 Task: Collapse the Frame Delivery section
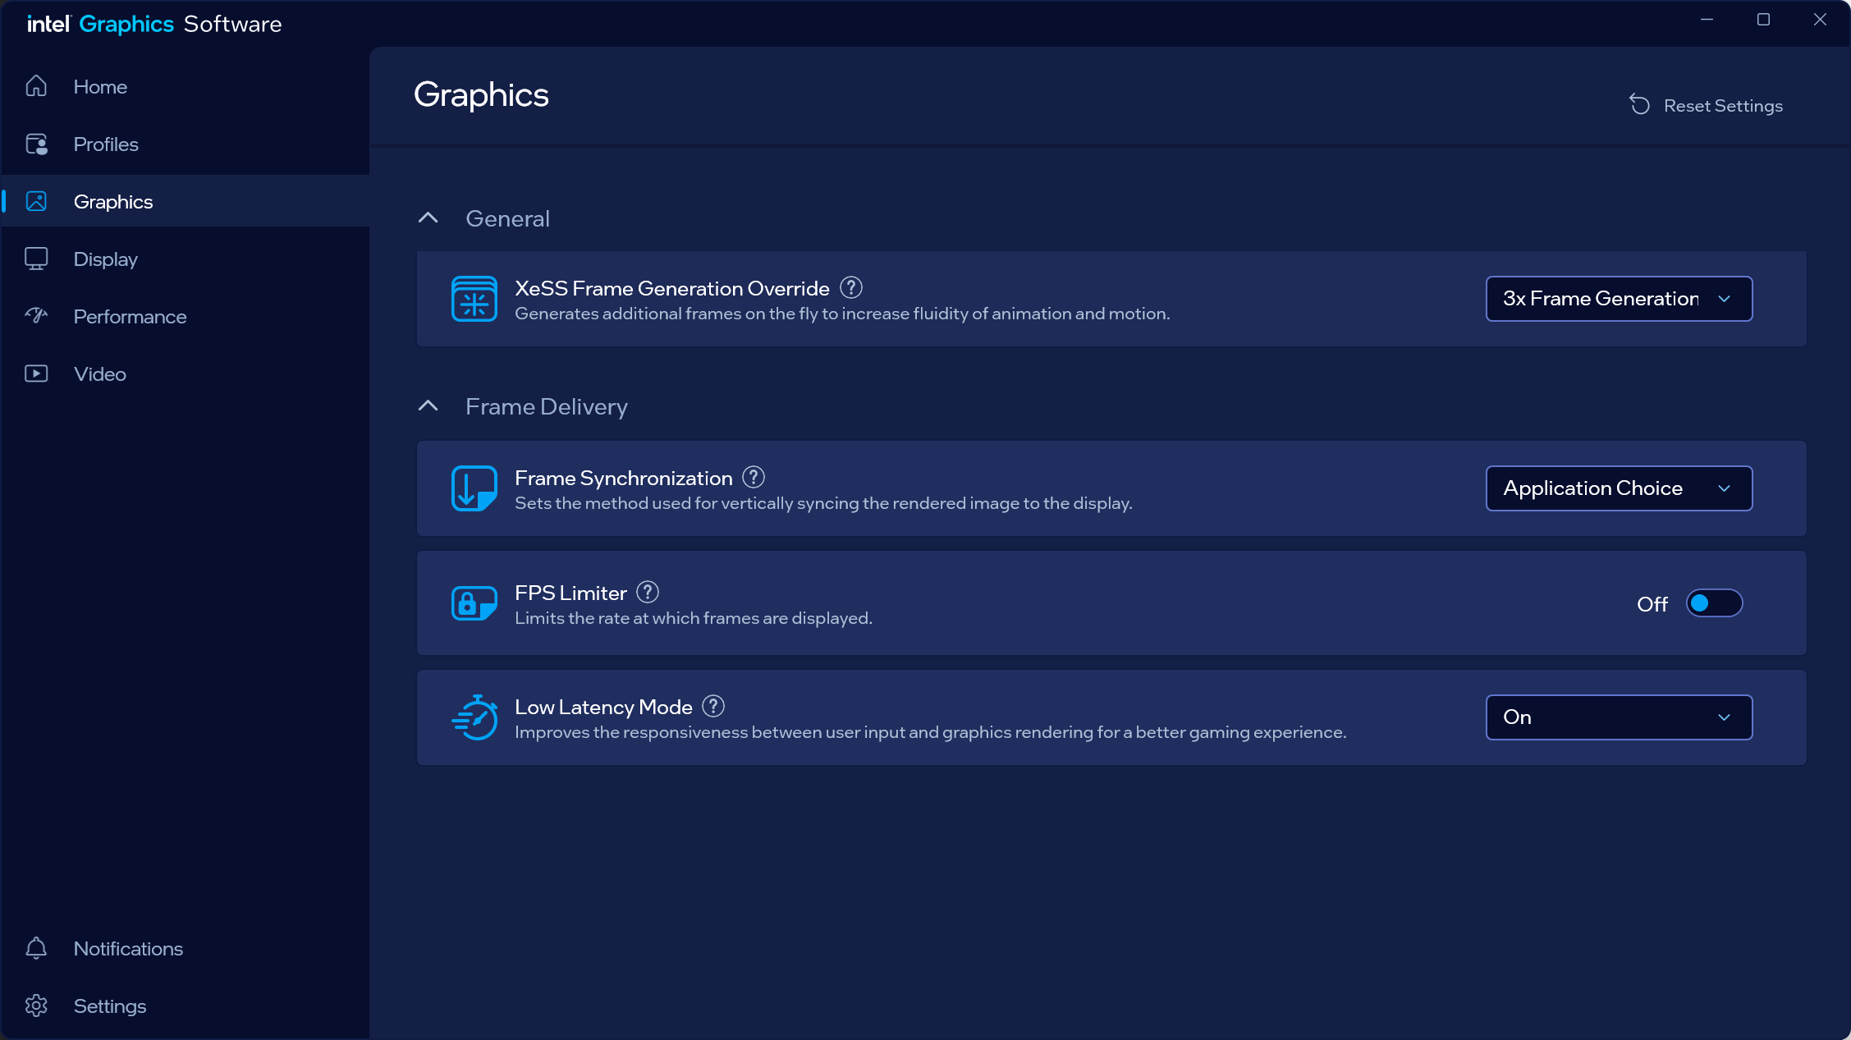coord(428,405)
